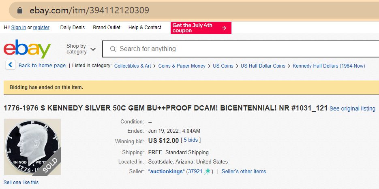Image resolution: width=379 pixels, height=189 pixels.
Task: Click the eBay logo
Action: pos(27,49)
